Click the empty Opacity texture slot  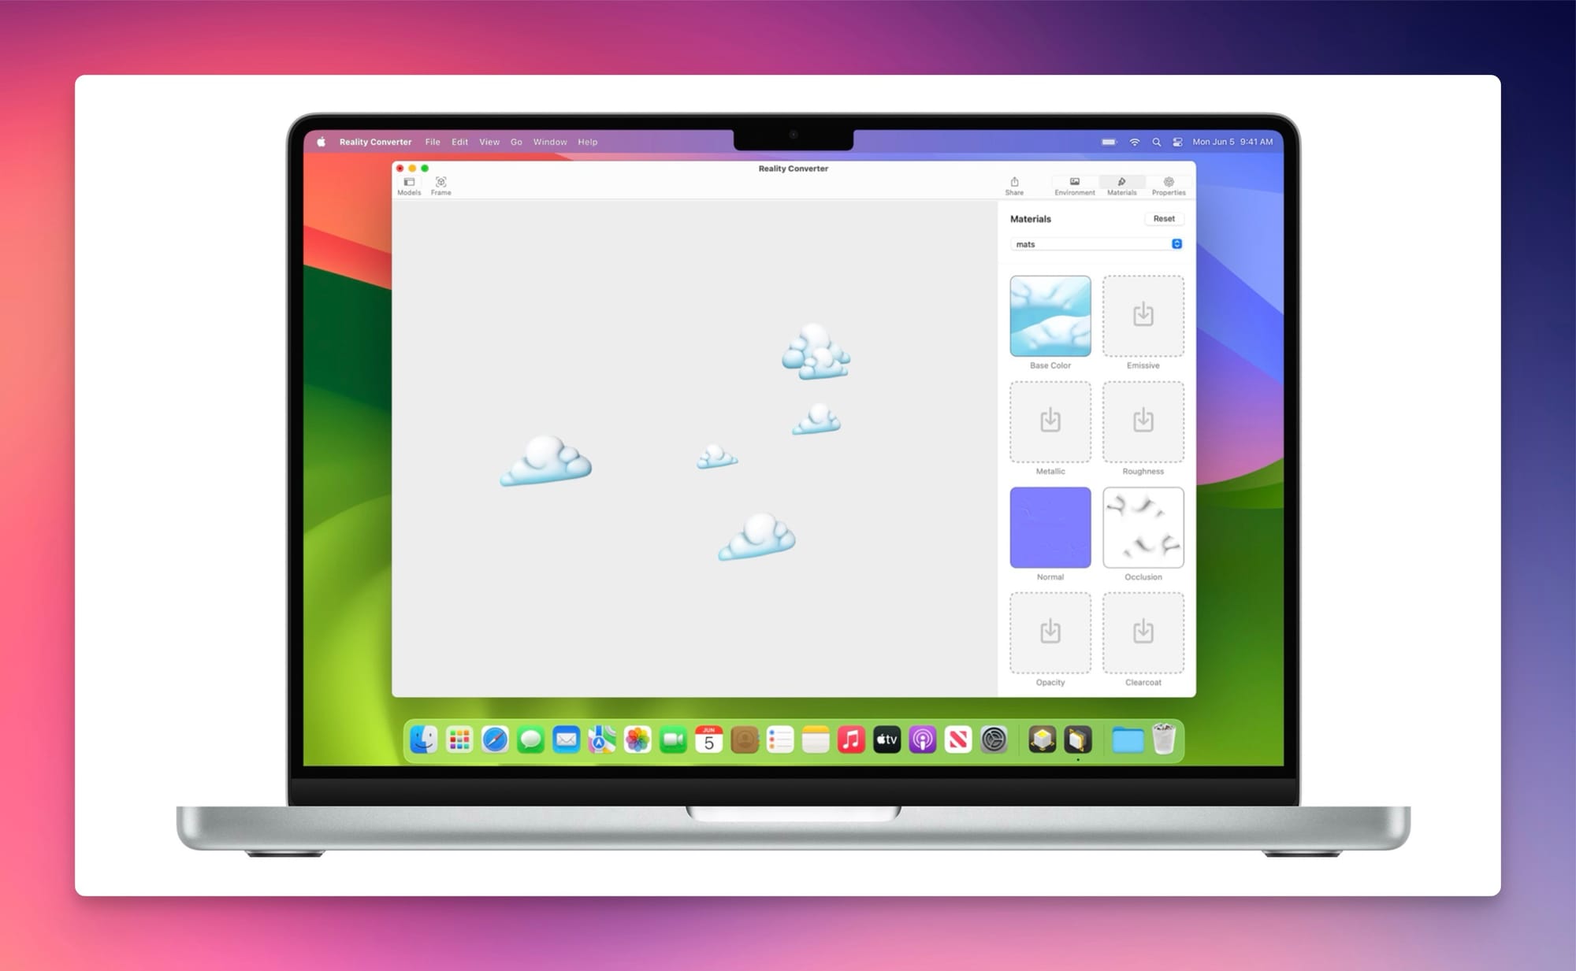[1050, 632]
